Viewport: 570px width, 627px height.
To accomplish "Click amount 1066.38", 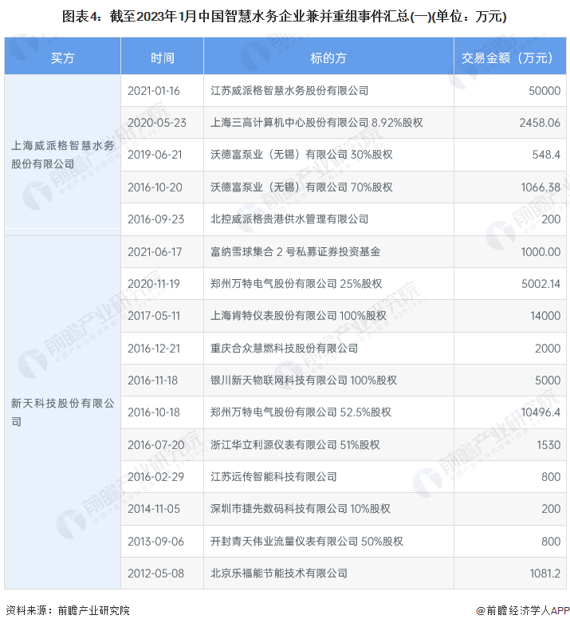I will pos(541,187).
